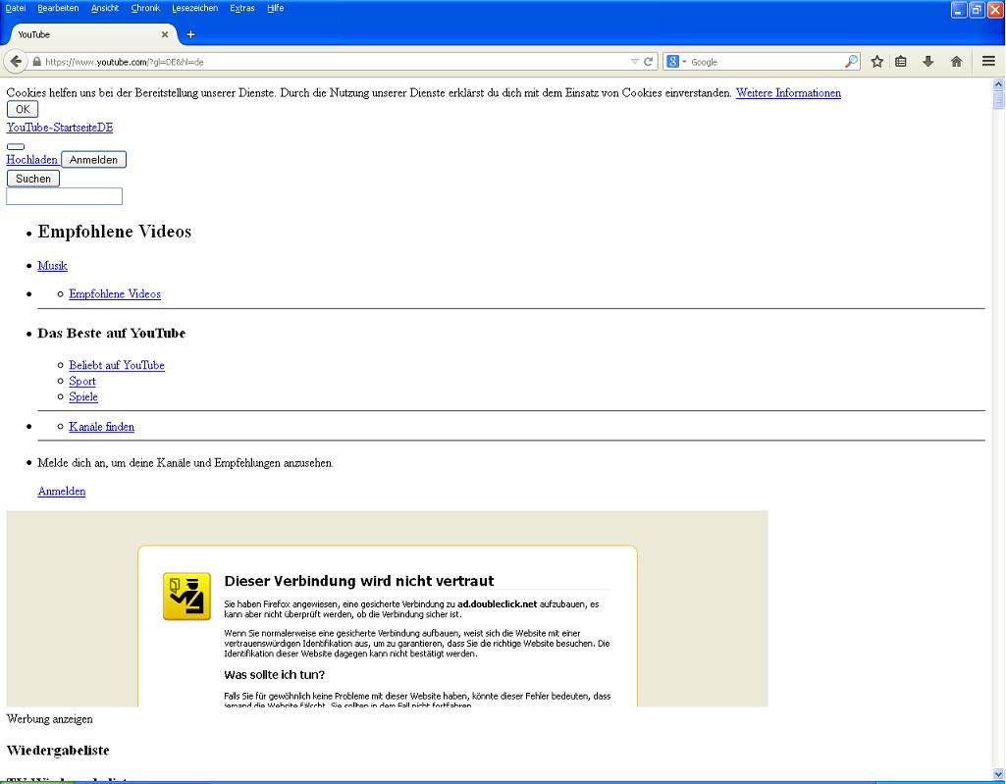Click the Das Beste auf YouTube heading
Viewport: 1006px width, 784px height.
pos(112,334)
